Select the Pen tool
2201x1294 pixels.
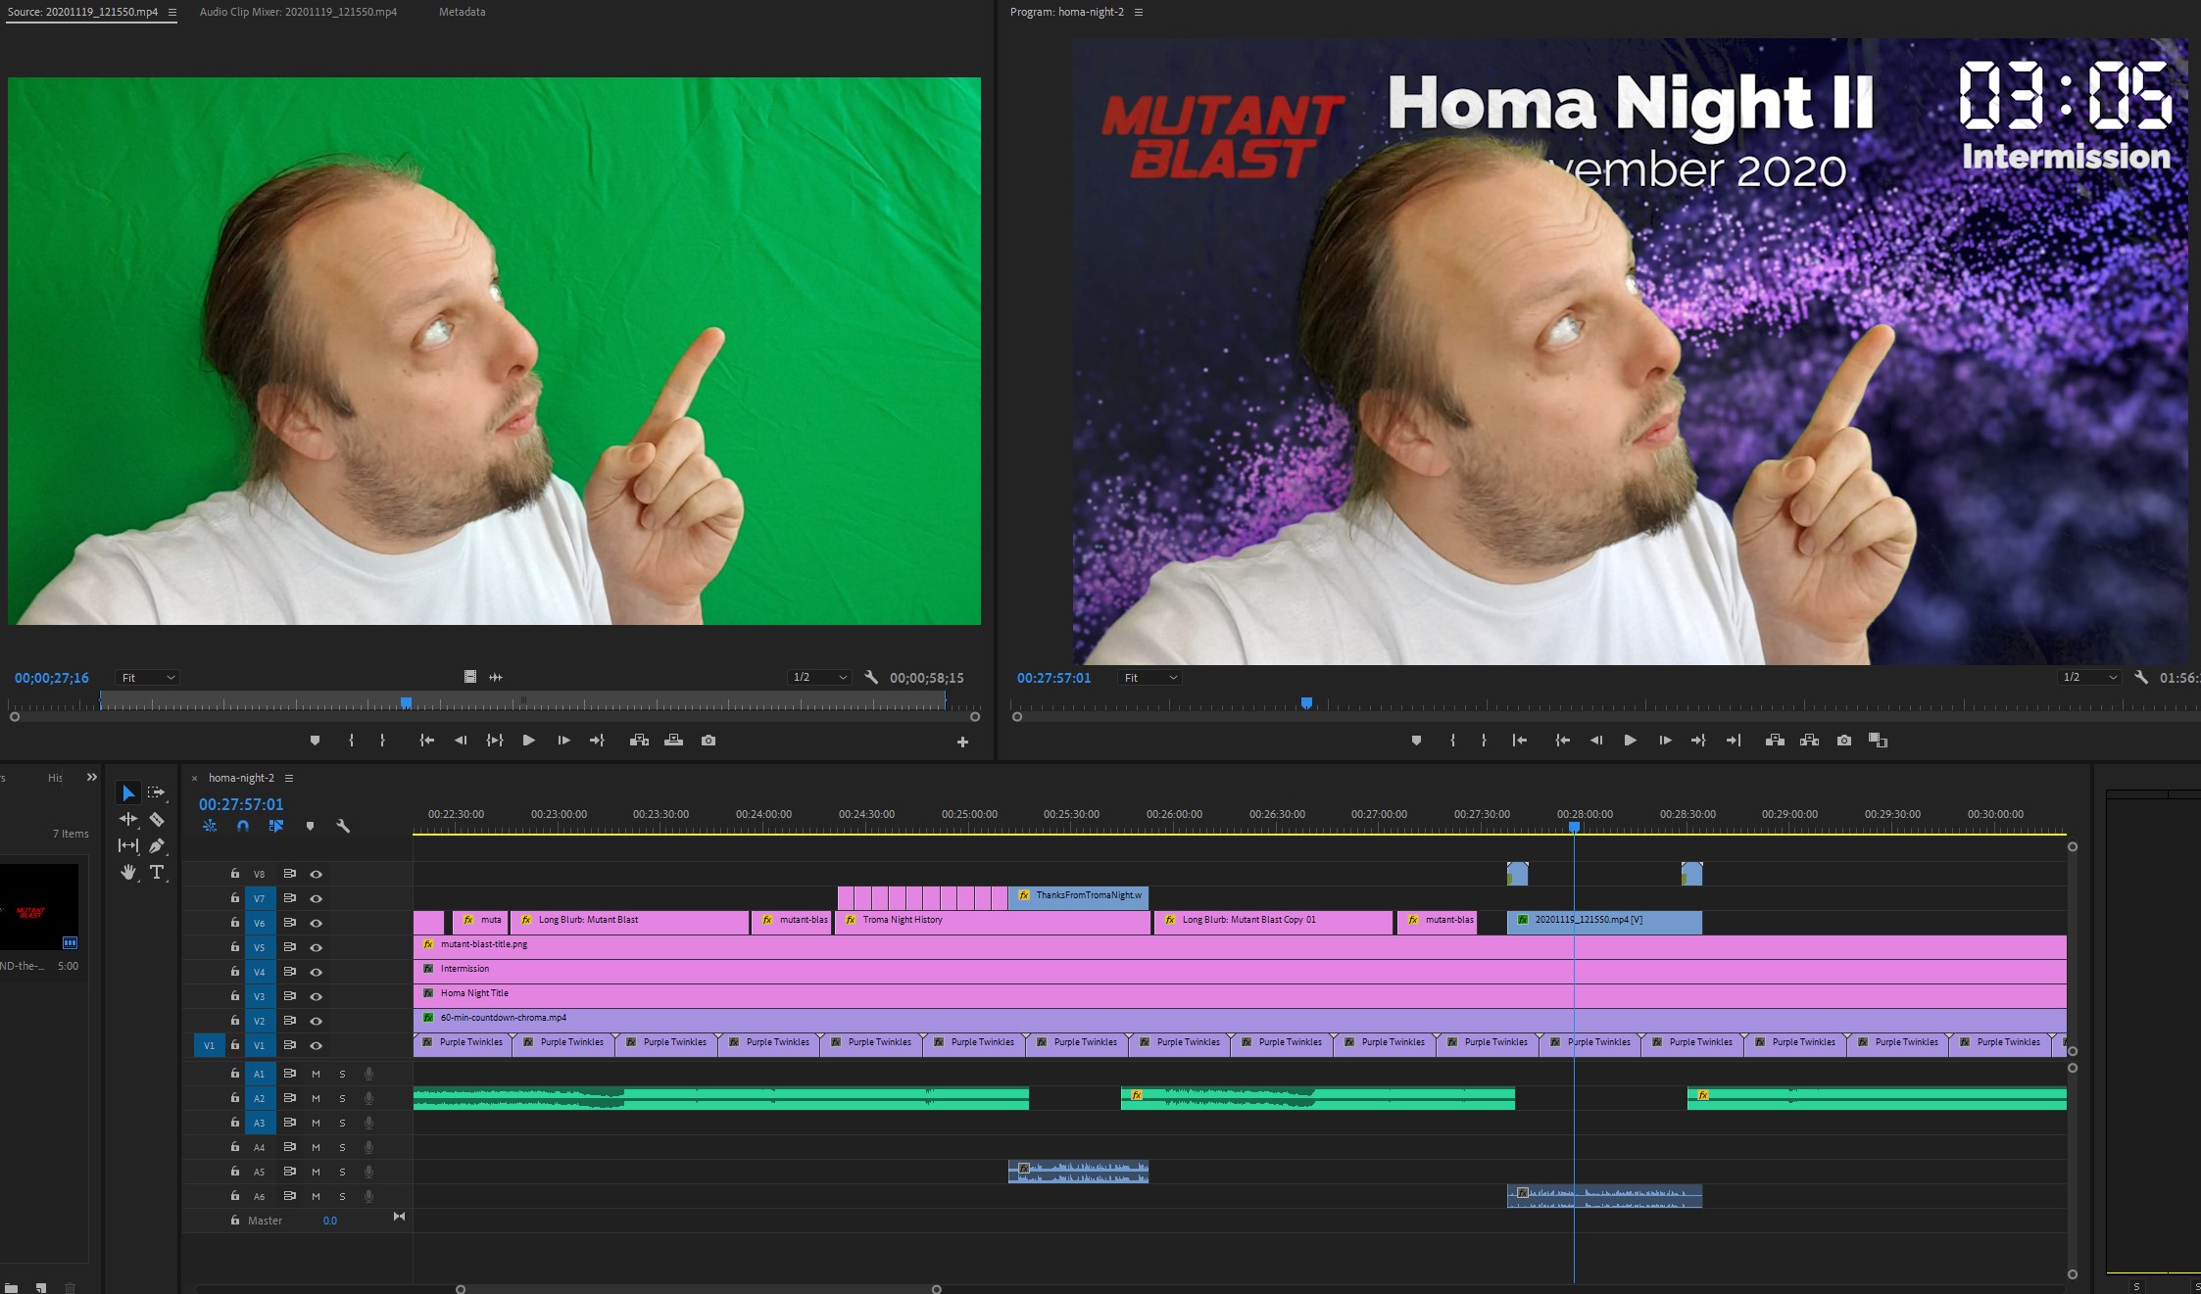point(157,845)
